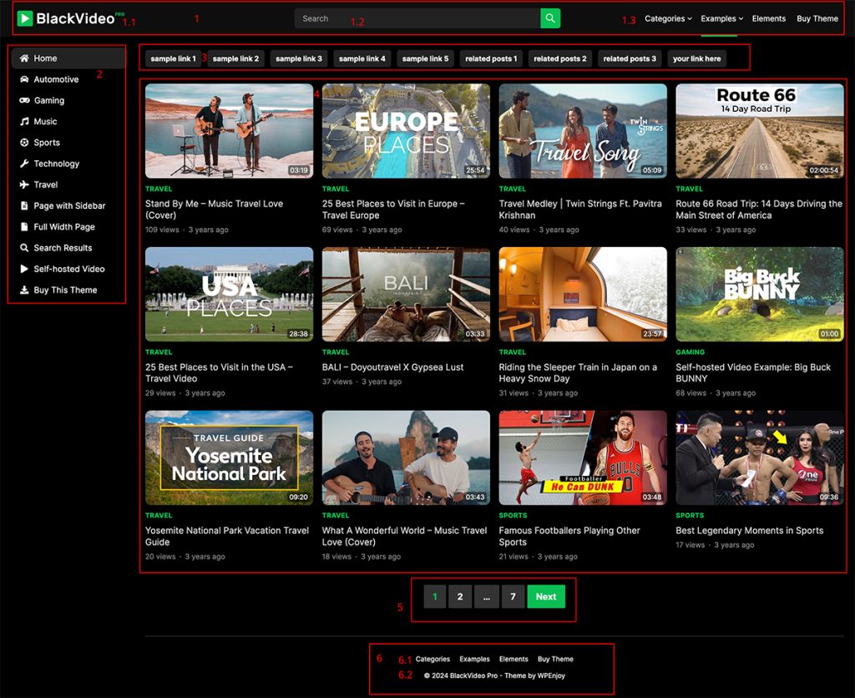The height and width of the screenshot is (698, 855).
Task: Submit the search with the green magnifier button
Action: click(x=550, y=18)
